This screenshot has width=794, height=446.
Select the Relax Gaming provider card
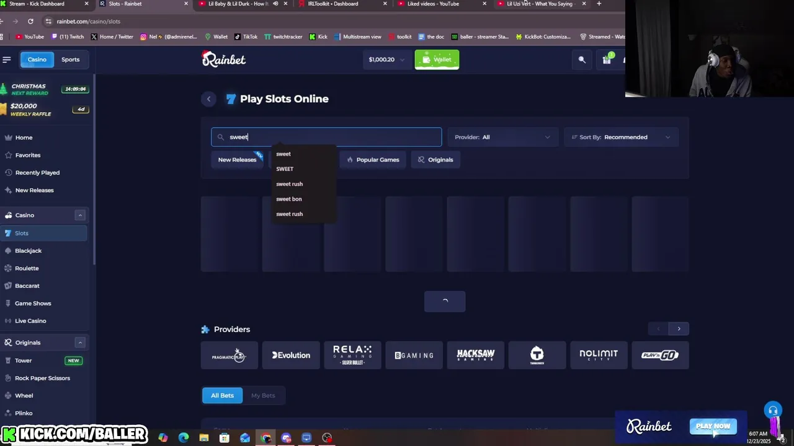[352, 356]
